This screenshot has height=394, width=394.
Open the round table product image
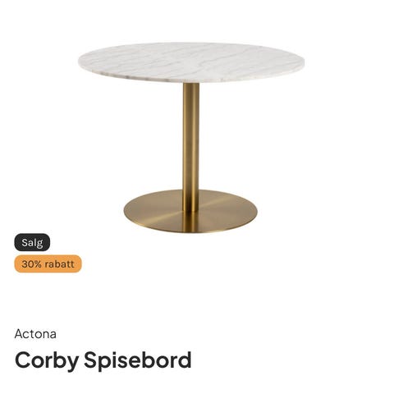pyautogui.click(x=191, y=138)
